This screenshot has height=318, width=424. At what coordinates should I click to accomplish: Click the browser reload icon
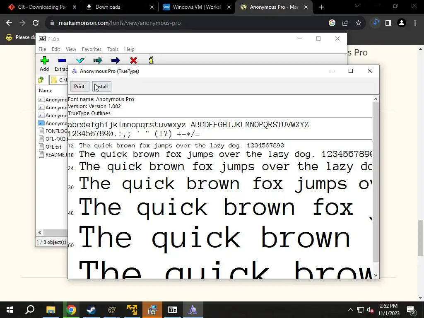36,23
